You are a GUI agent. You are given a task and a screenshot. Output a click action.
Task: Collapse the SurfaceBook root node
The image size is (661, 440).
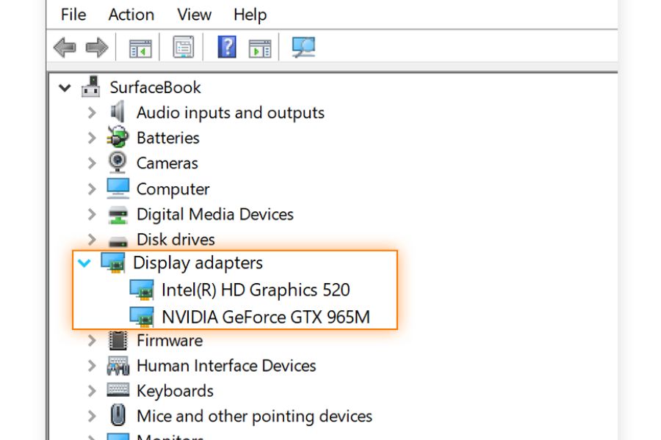(65, 88)
